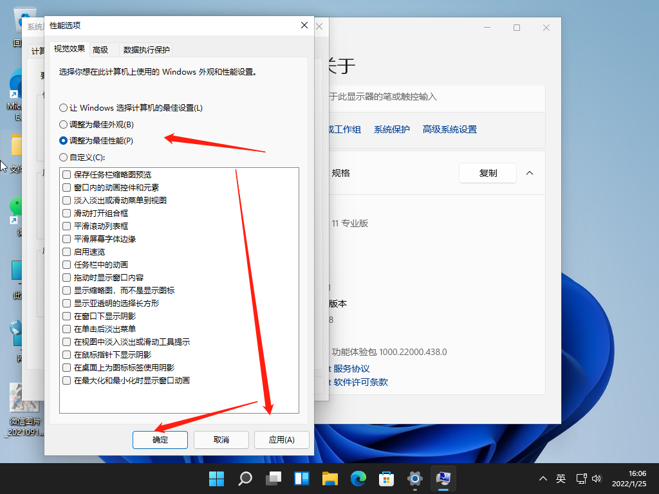Enable 保存任务栏缩略图预览
Screen dimensions: 659x494
click(66, 174)
